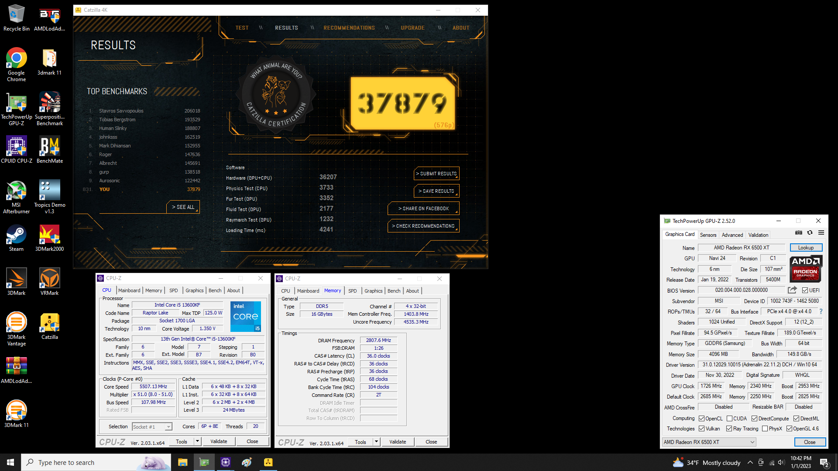Open the SPD tab in Memory CPU-Z window
The width and height of the screenshot is (838, 471).
pyautogui.click(x=353, y=291)
